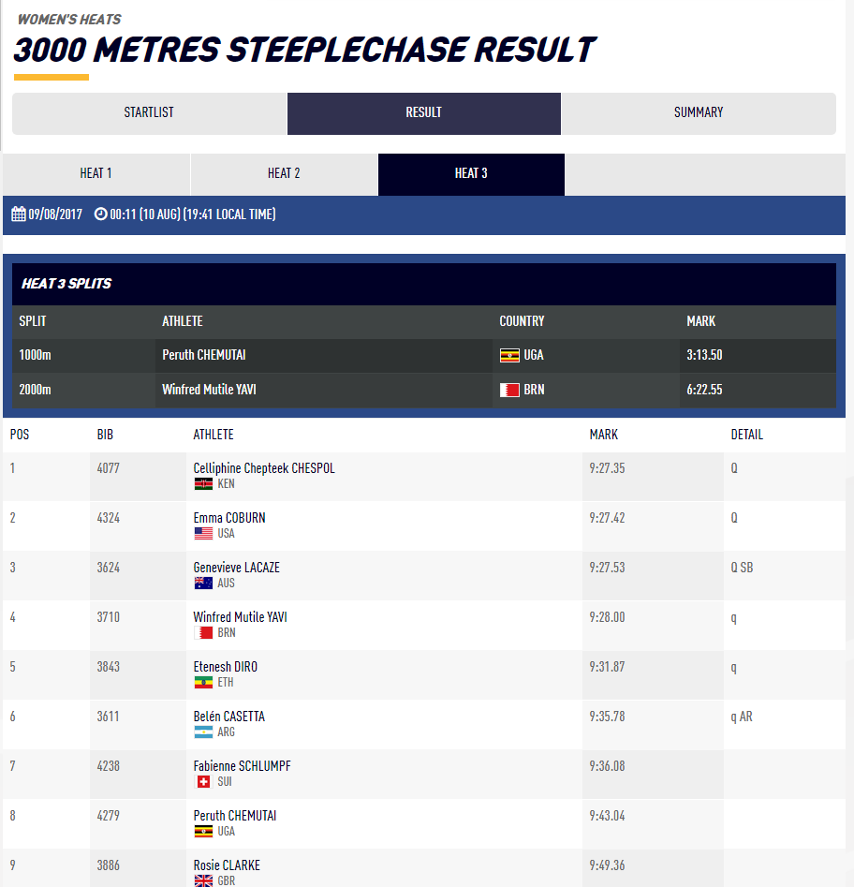Click the clock icon beside the time

[100, 214]
